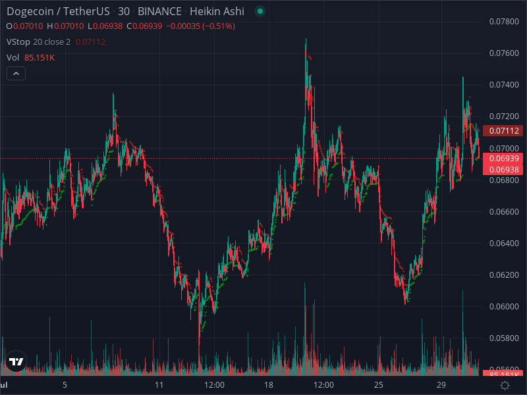Select the Dogecoin / TetherUS symbol title
This screenshot has height=395, width=527.
58,11
